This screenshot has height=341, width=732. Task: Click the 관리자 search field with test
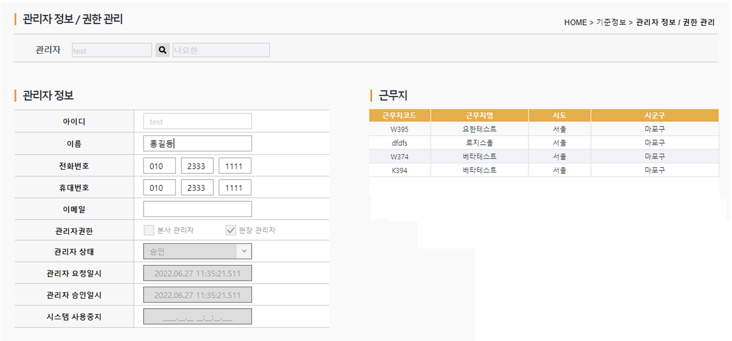click(112, 50)
